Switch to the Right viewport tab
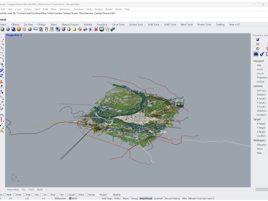Image resolution: width=268 pixels, height=201 pixels. [x=40, y=189]
